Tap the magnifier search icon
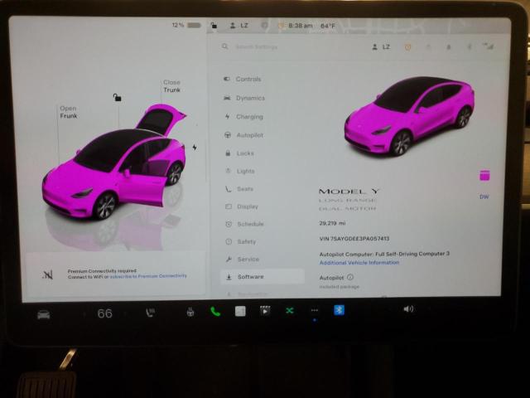Image resolution: width=530 pixels, height=398 pixels. pos(224,46)
